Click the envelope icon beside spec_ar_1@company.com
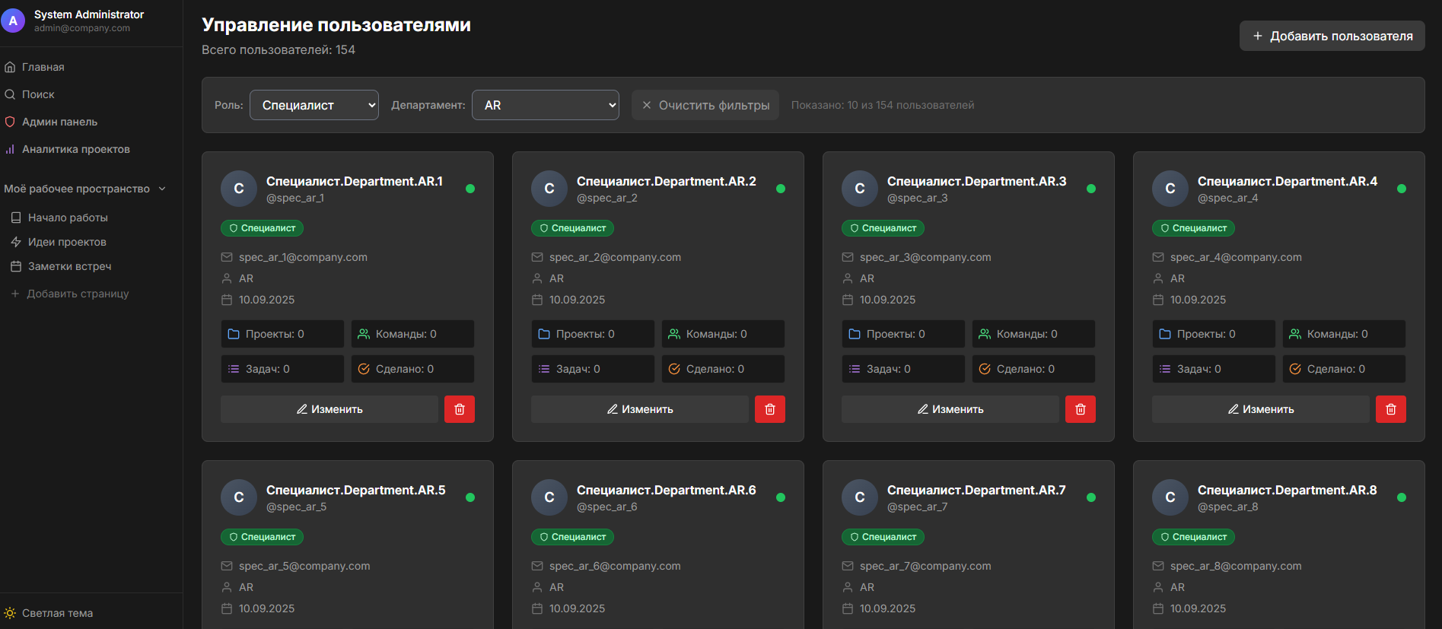 [227, 257]
